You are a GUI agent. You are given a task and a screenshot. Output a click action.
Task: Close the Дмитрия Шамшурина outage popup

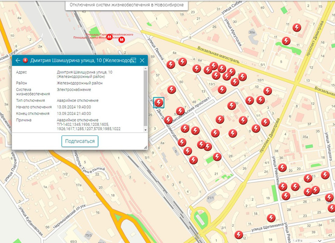pos(142,61)
